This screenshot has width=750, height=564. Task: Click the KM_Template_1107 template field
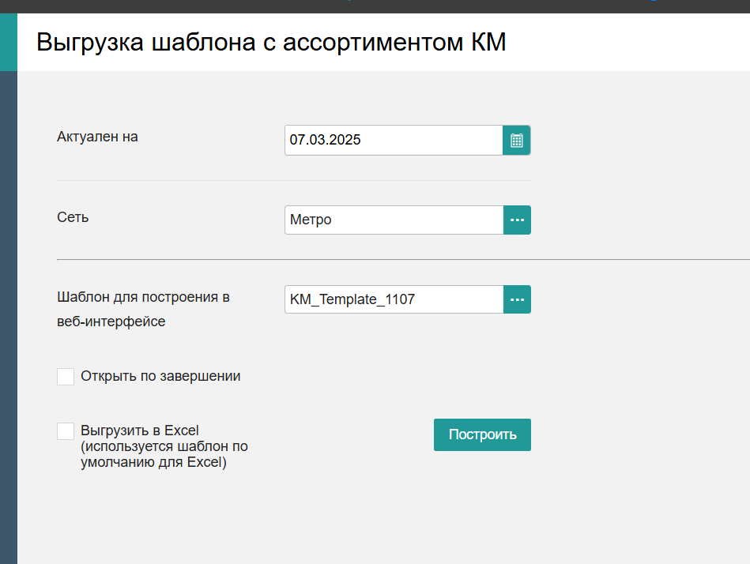click(394, 299)
